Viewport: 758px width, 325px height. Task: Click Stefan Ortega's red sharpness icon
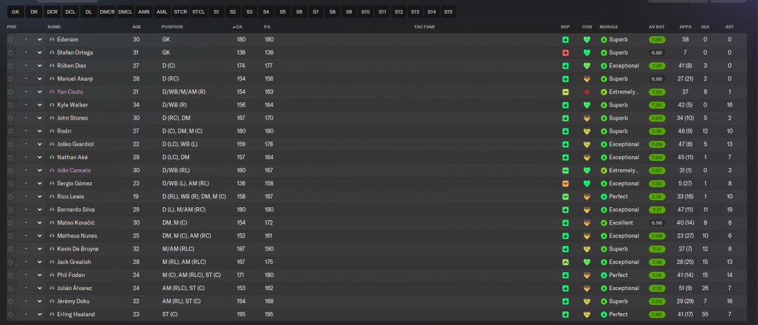pos(566,53)
